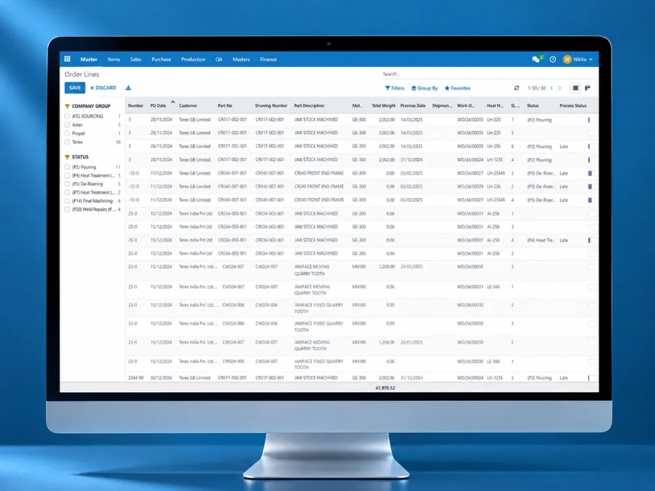The image size is (655, 491).
Task: Switch to list view icon
Action: pyautogui.click(x=575, y=88)
